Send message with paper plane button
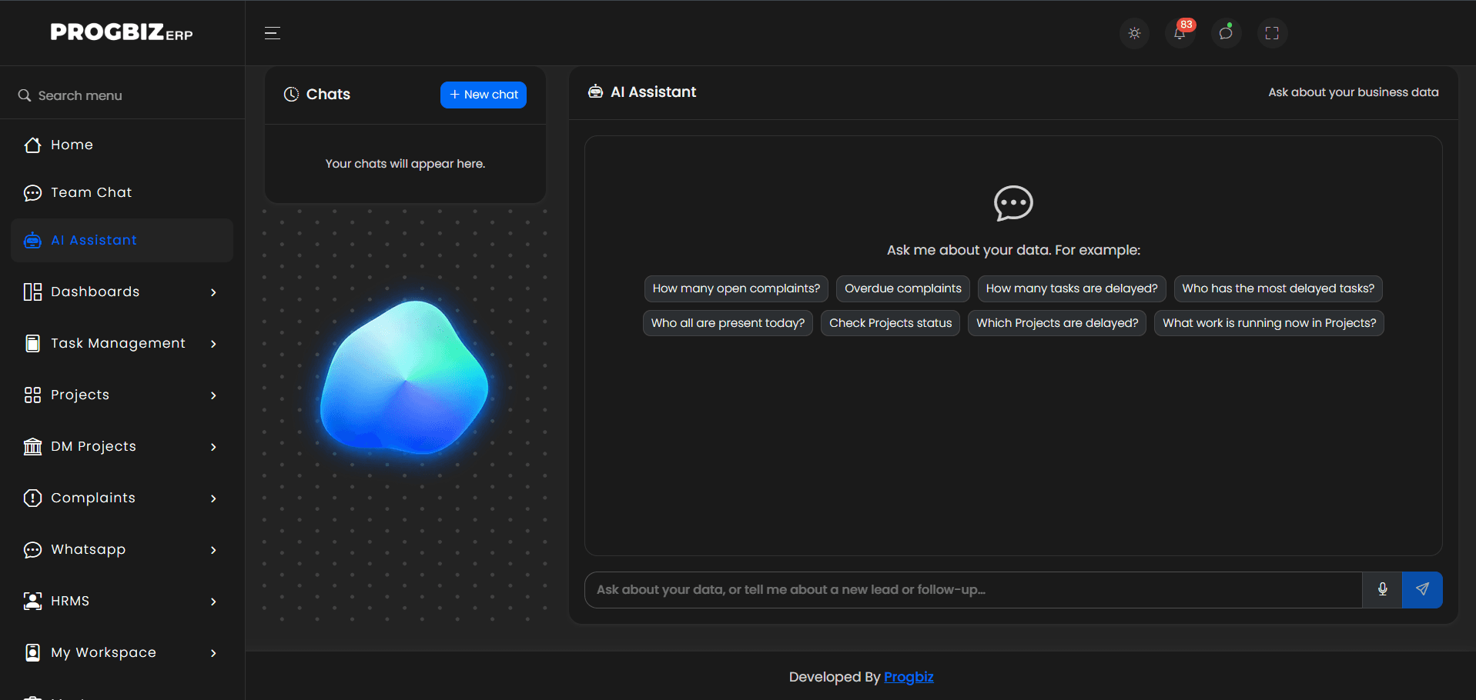Screen dimensions: 1476x700 tap(1422, 590)
